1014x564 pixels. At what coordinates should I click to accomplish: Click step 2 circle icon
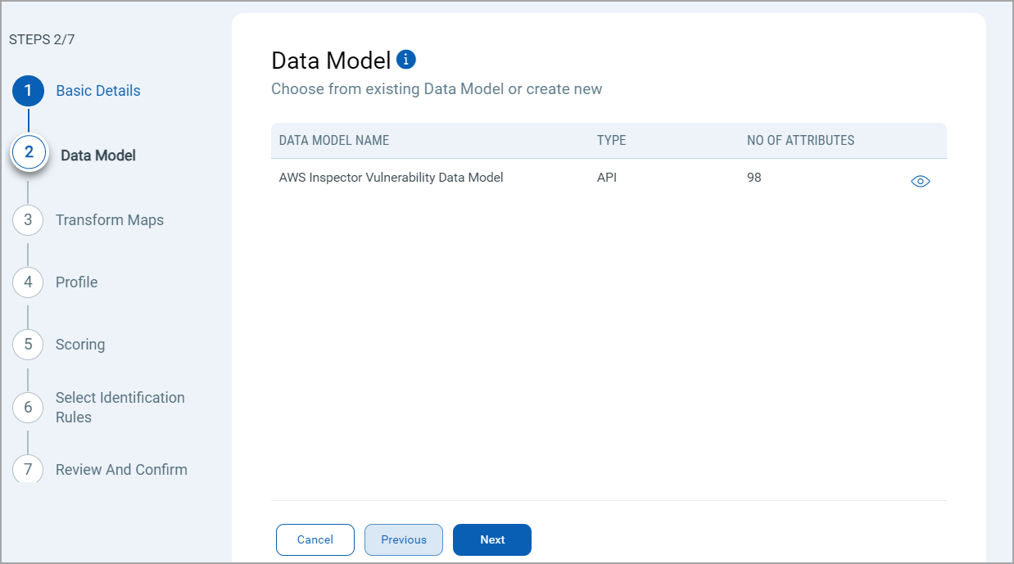(x=29, y=152)
